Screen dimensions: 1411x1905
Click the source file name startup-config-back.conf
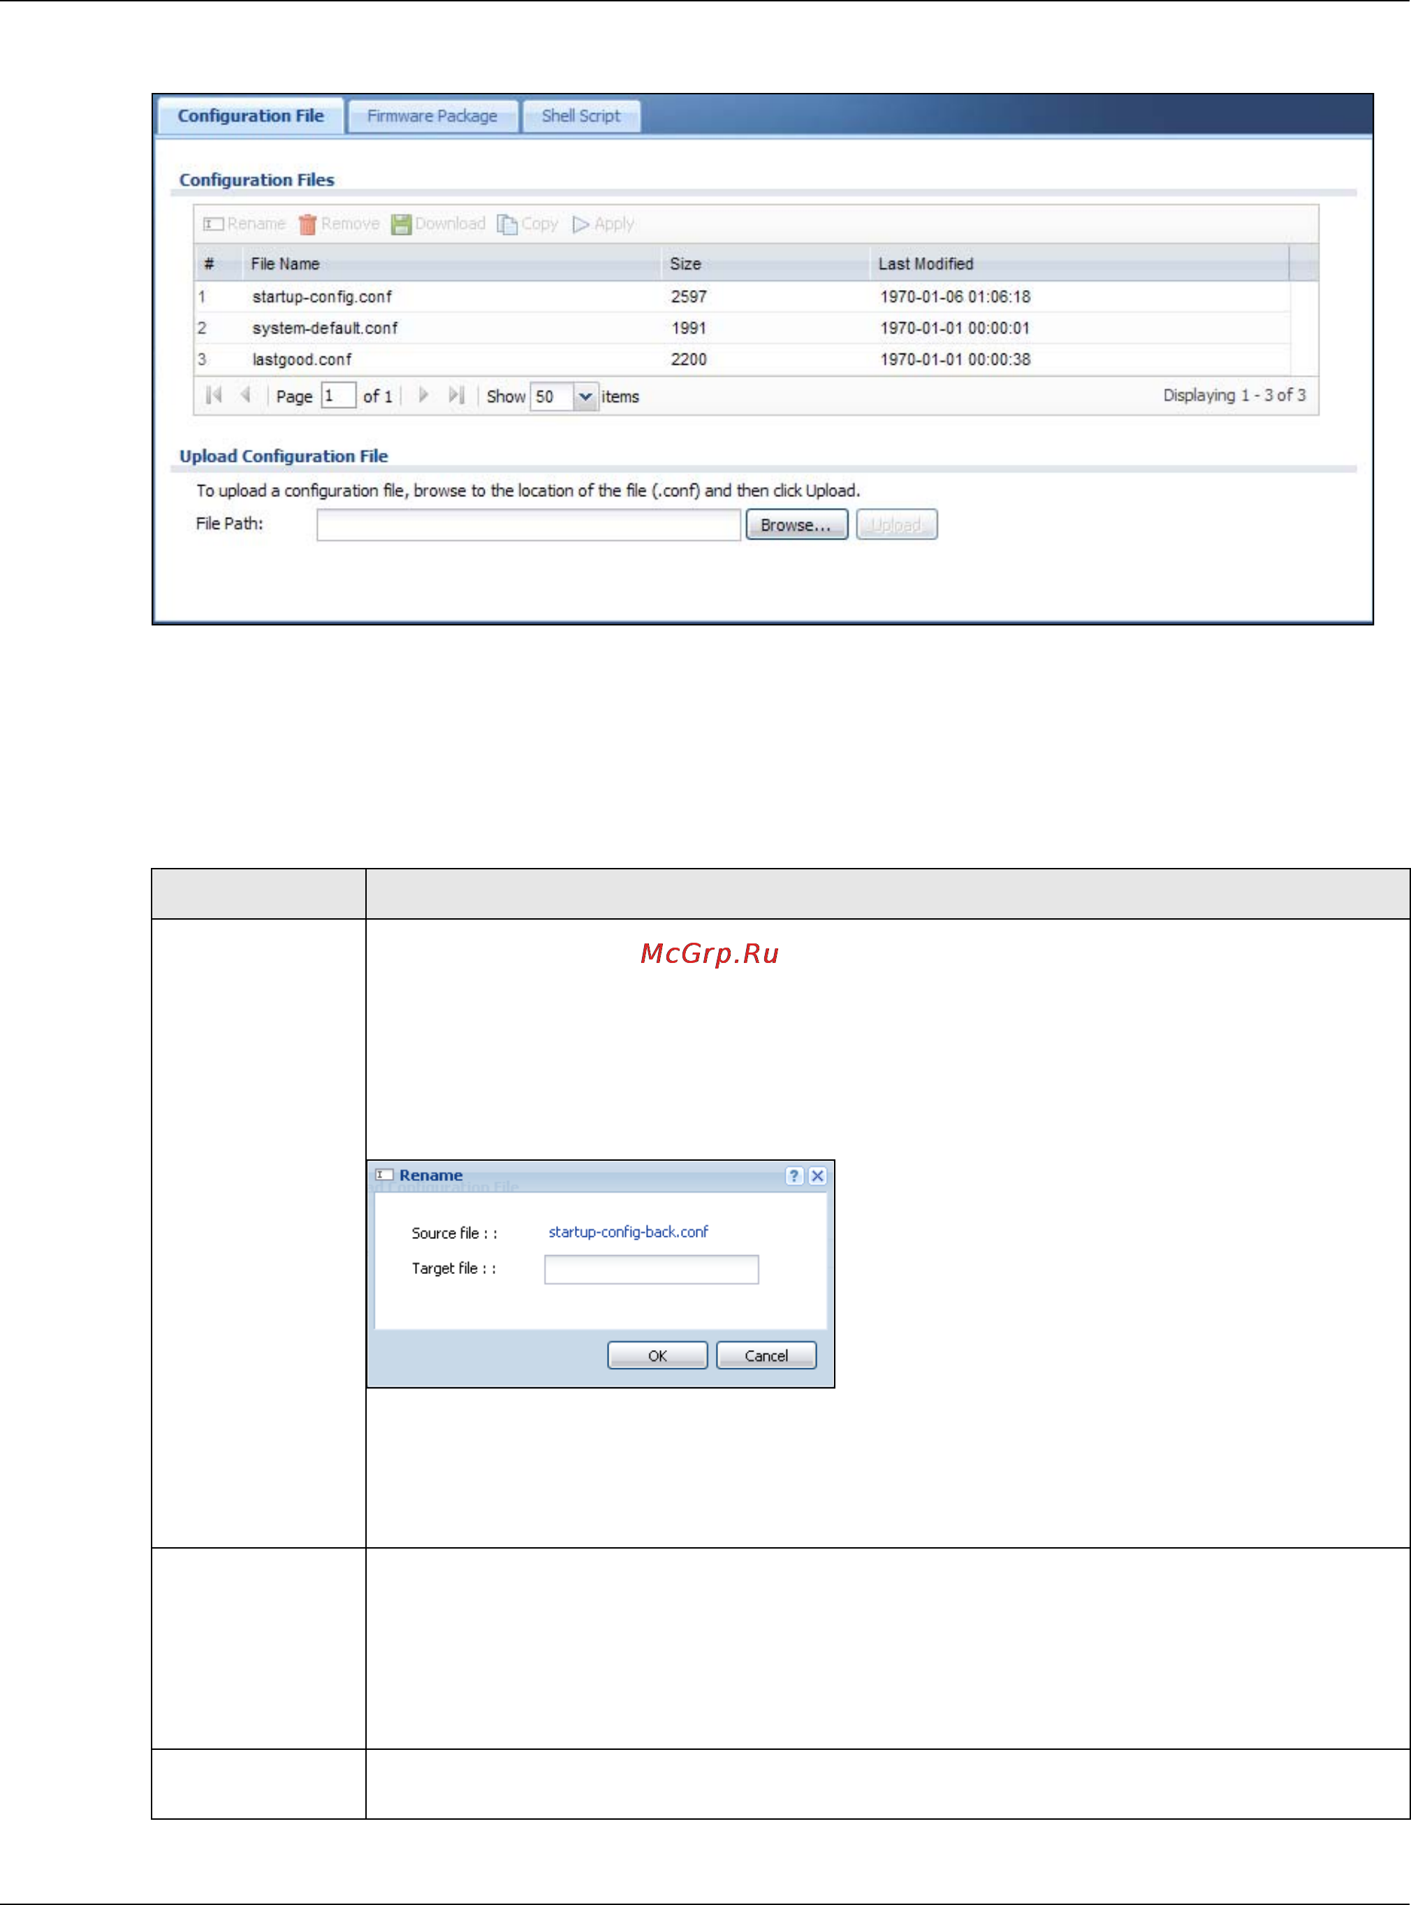pyautogui.click(x=628, y=1232)
